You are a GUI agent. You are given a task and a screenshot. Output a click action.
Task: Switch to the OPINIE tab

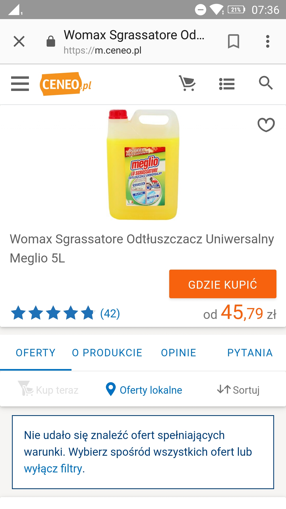tap(178, 353)
